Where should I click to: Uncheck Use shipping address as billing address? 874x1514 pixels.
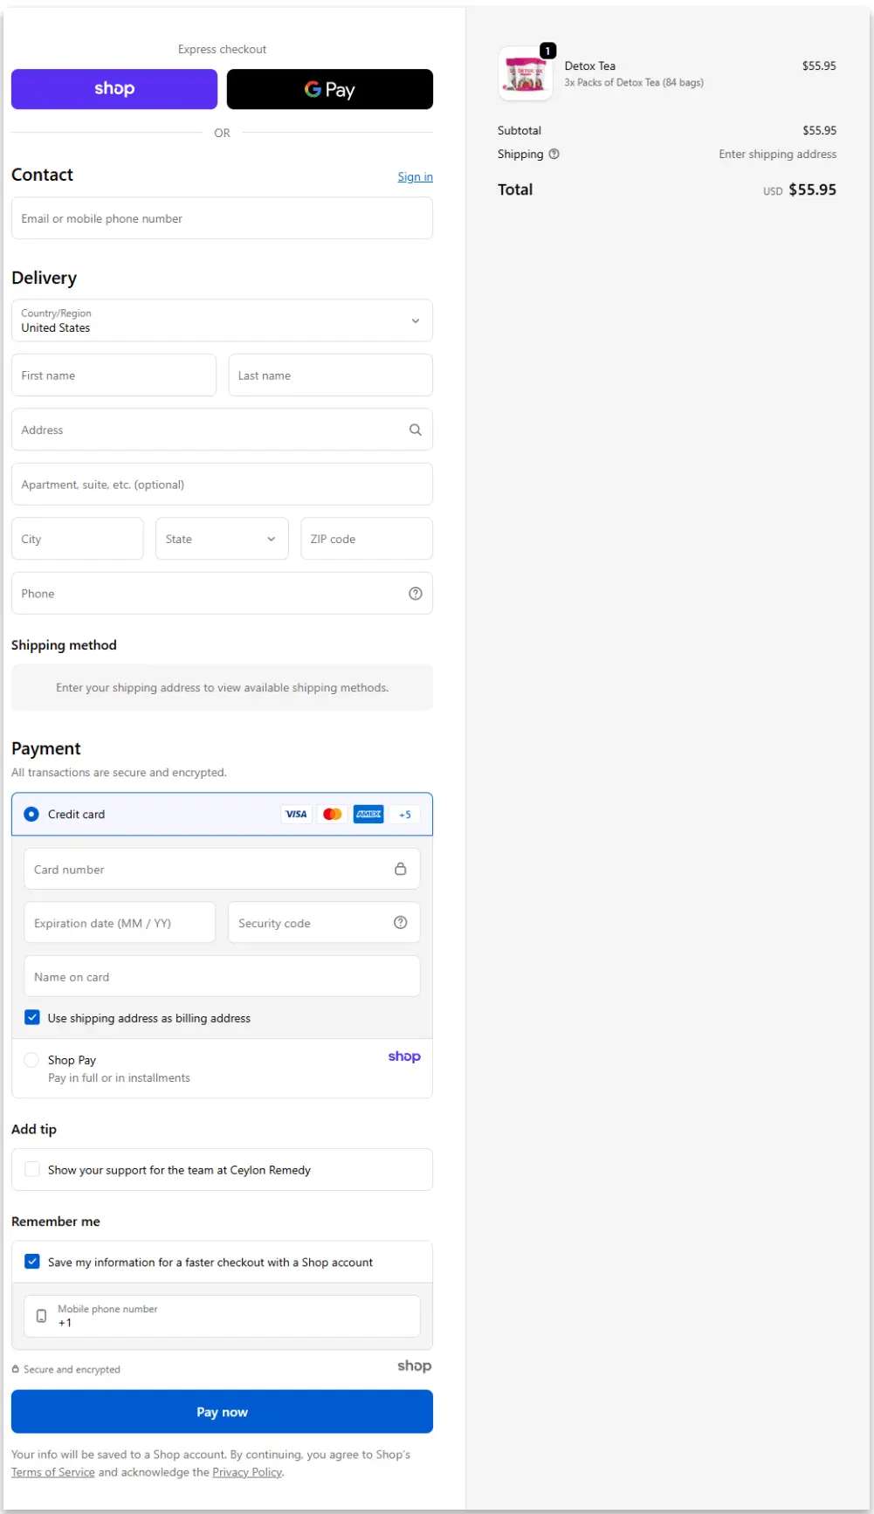(32, 1017)
